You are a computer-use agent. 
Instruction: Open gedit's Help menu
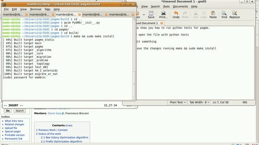click(194, 6)
